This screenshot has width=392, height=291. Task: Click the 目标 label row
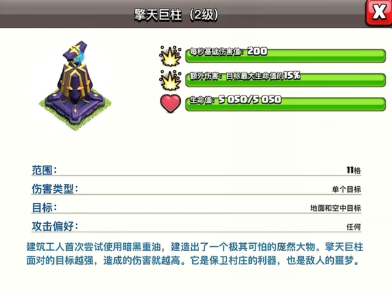196,208
